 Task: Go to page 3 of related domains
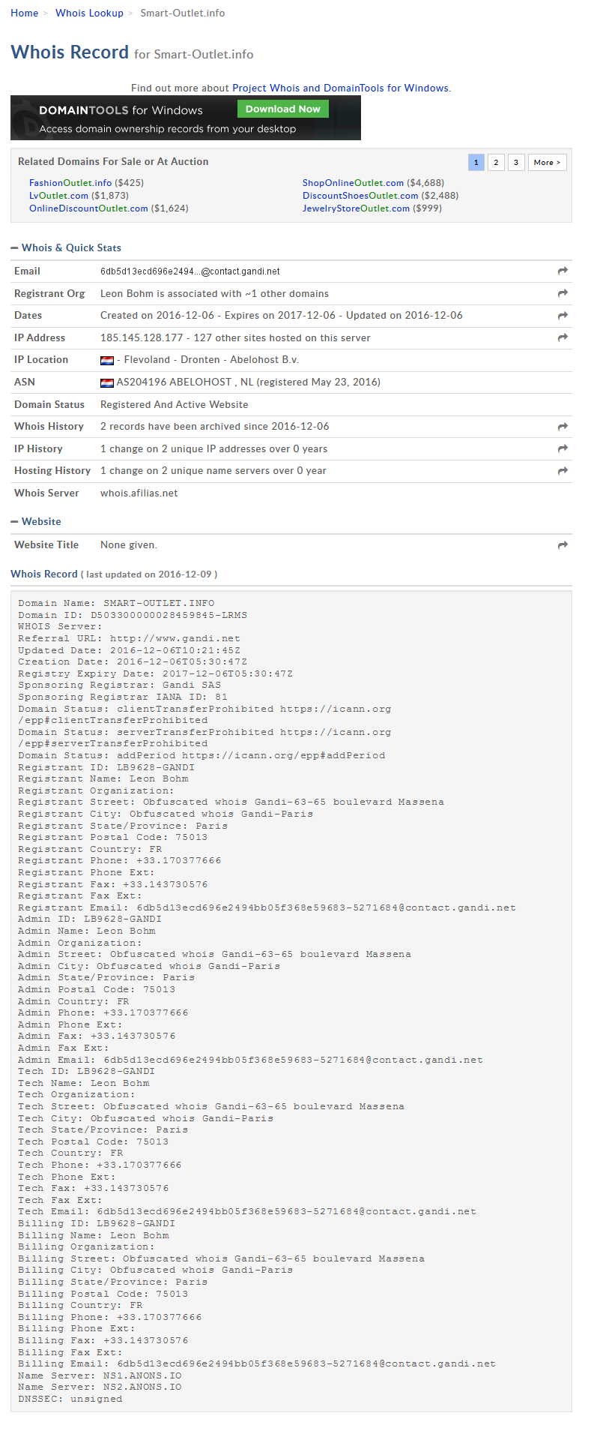click(x=516, y=162)
